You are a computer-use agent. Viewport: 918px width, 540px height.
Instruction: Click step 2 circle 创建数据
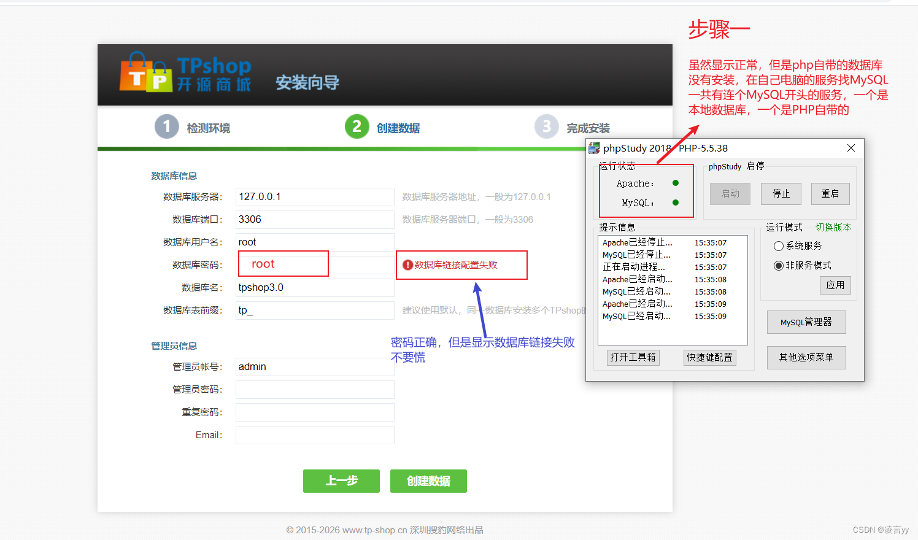357,127
